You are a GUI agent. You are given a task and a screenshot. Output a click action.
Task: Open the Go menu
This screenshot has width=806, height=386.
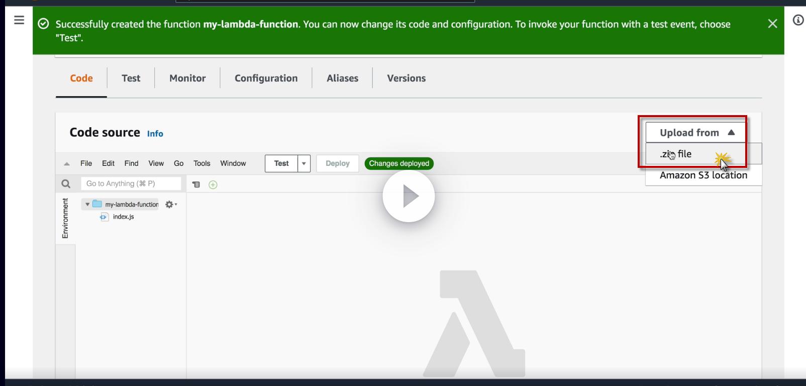(x=178, y=163)
